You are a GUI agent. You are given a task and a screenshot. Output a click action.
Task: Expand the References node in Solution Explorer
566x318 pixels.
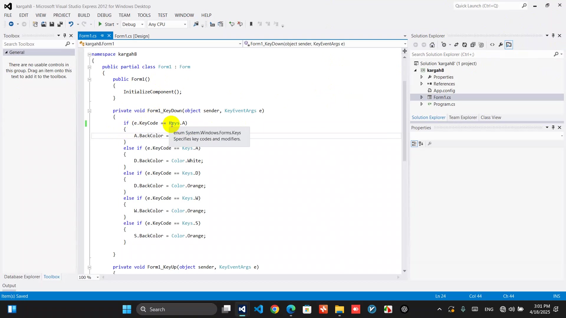click(422, 84)
